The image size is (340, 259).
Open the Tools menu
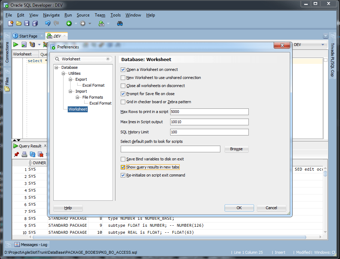click(115, 15)
